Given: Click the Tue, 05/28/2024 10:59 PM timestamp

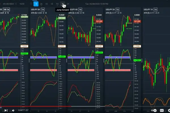Looking at the screenshot, I should click(97, 4).
